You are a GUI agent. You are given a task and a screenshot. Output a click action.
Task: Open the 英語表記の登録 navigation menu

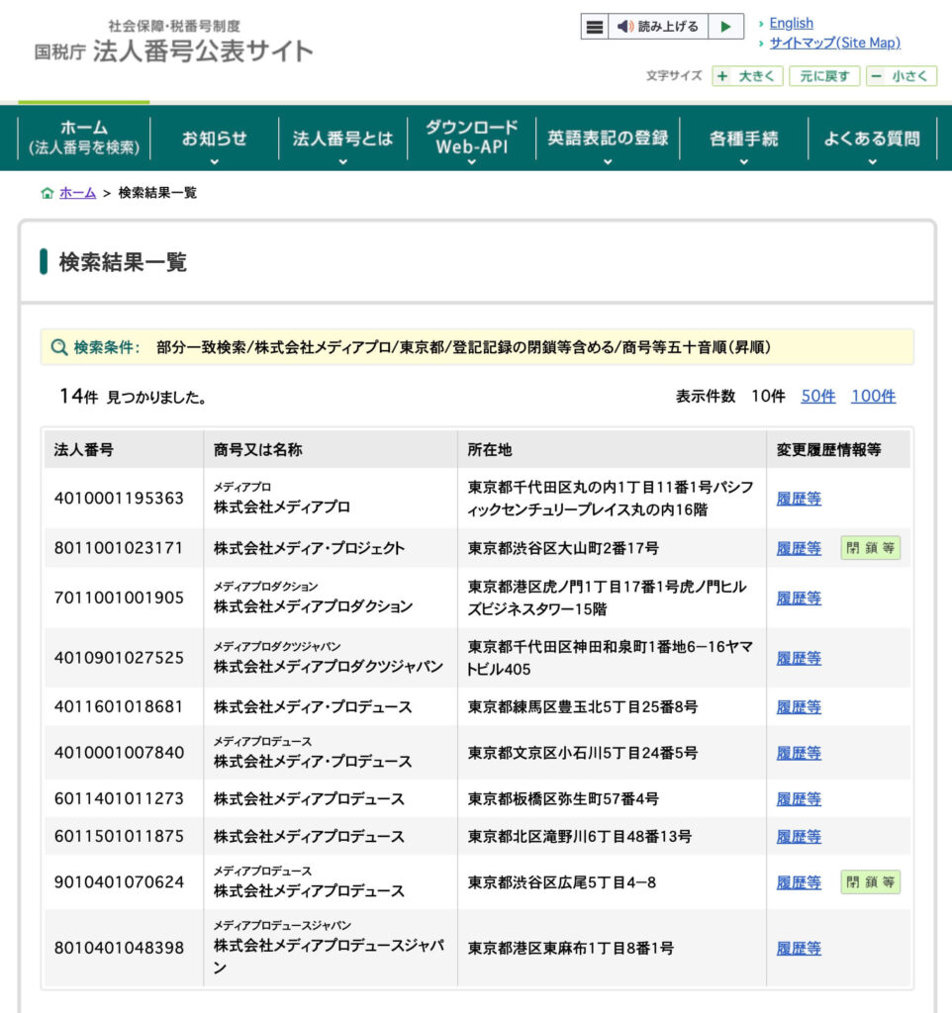(608, 138)
